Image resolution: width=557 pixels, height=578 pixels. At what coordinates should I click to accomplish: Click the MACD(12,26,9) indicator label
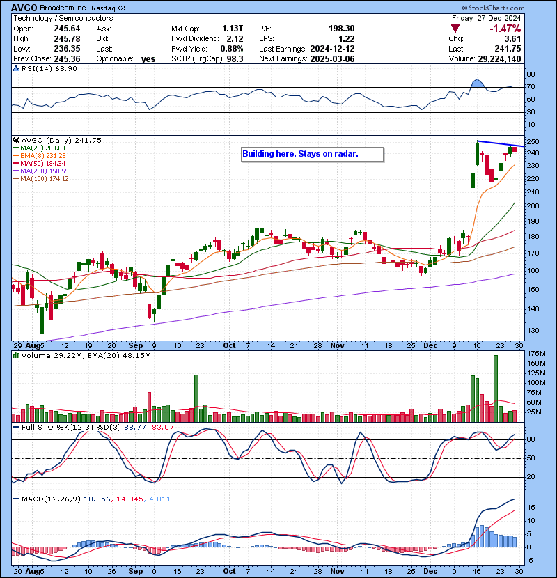[51, 499]
